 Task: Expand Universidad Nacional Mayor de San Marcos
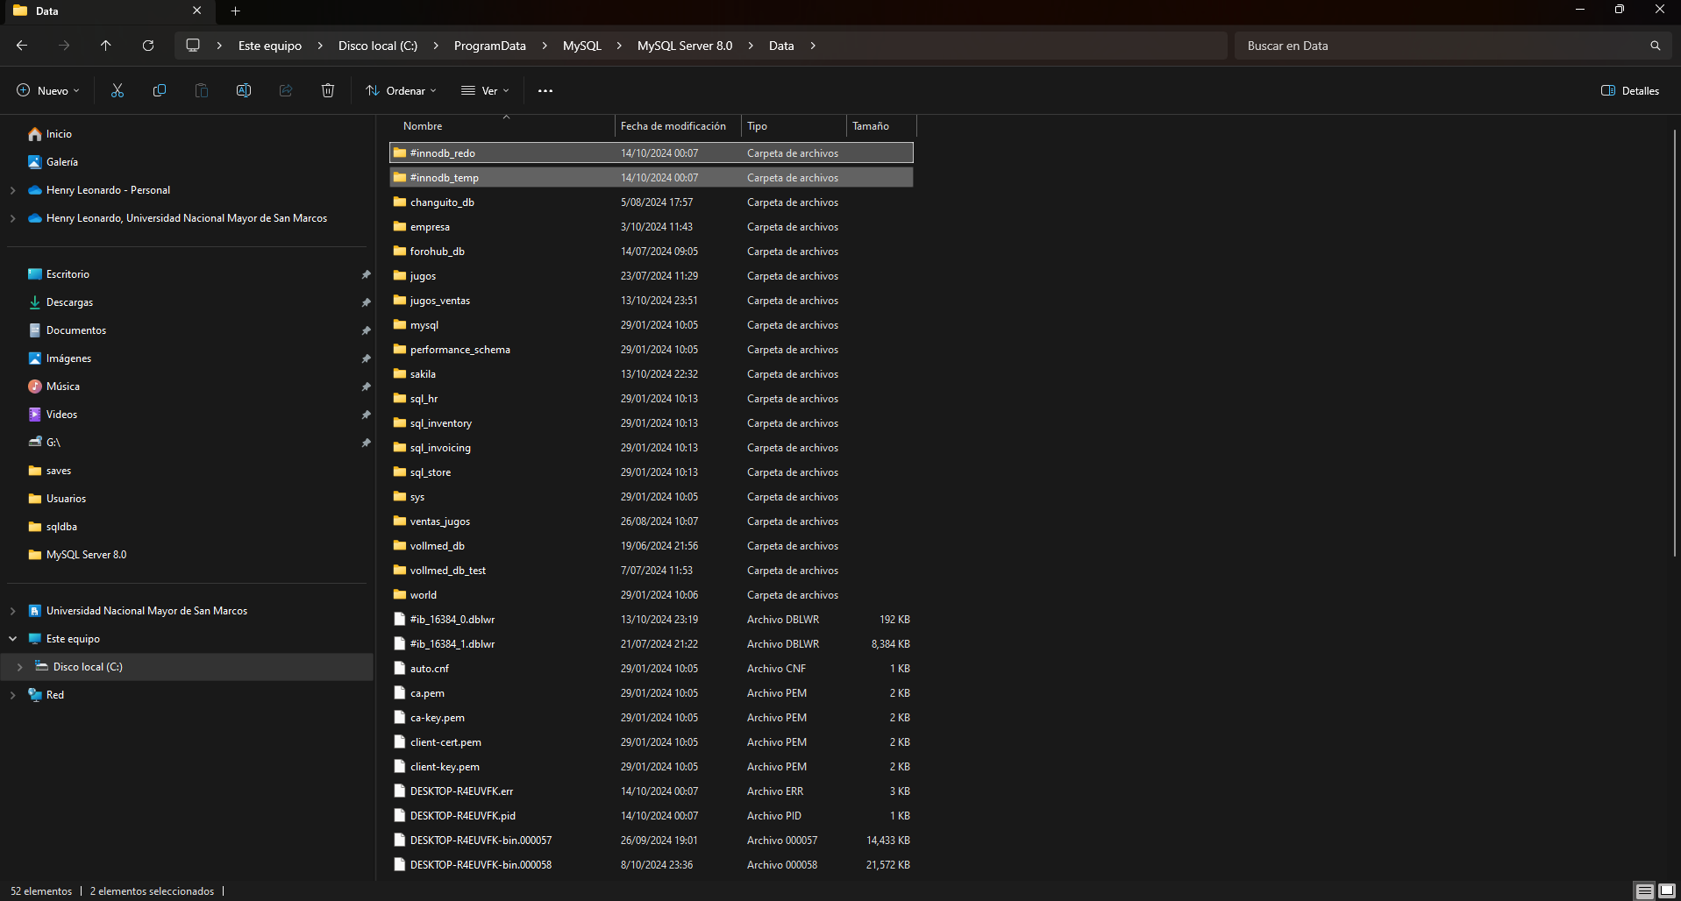(12, 611)
